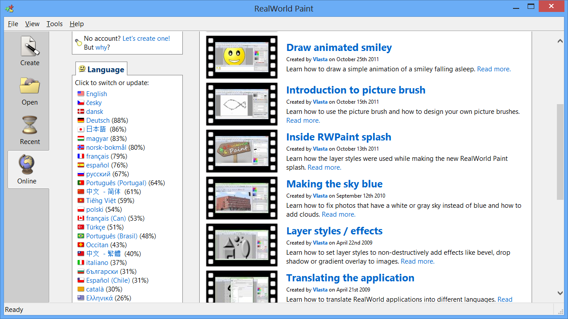The image size is (568, 319).
Task: Click the Layer styles / effects thumbnail
Action: [242, 245]
